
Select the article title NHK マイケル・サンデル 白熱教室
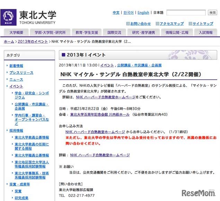click(x=131, y=75)
